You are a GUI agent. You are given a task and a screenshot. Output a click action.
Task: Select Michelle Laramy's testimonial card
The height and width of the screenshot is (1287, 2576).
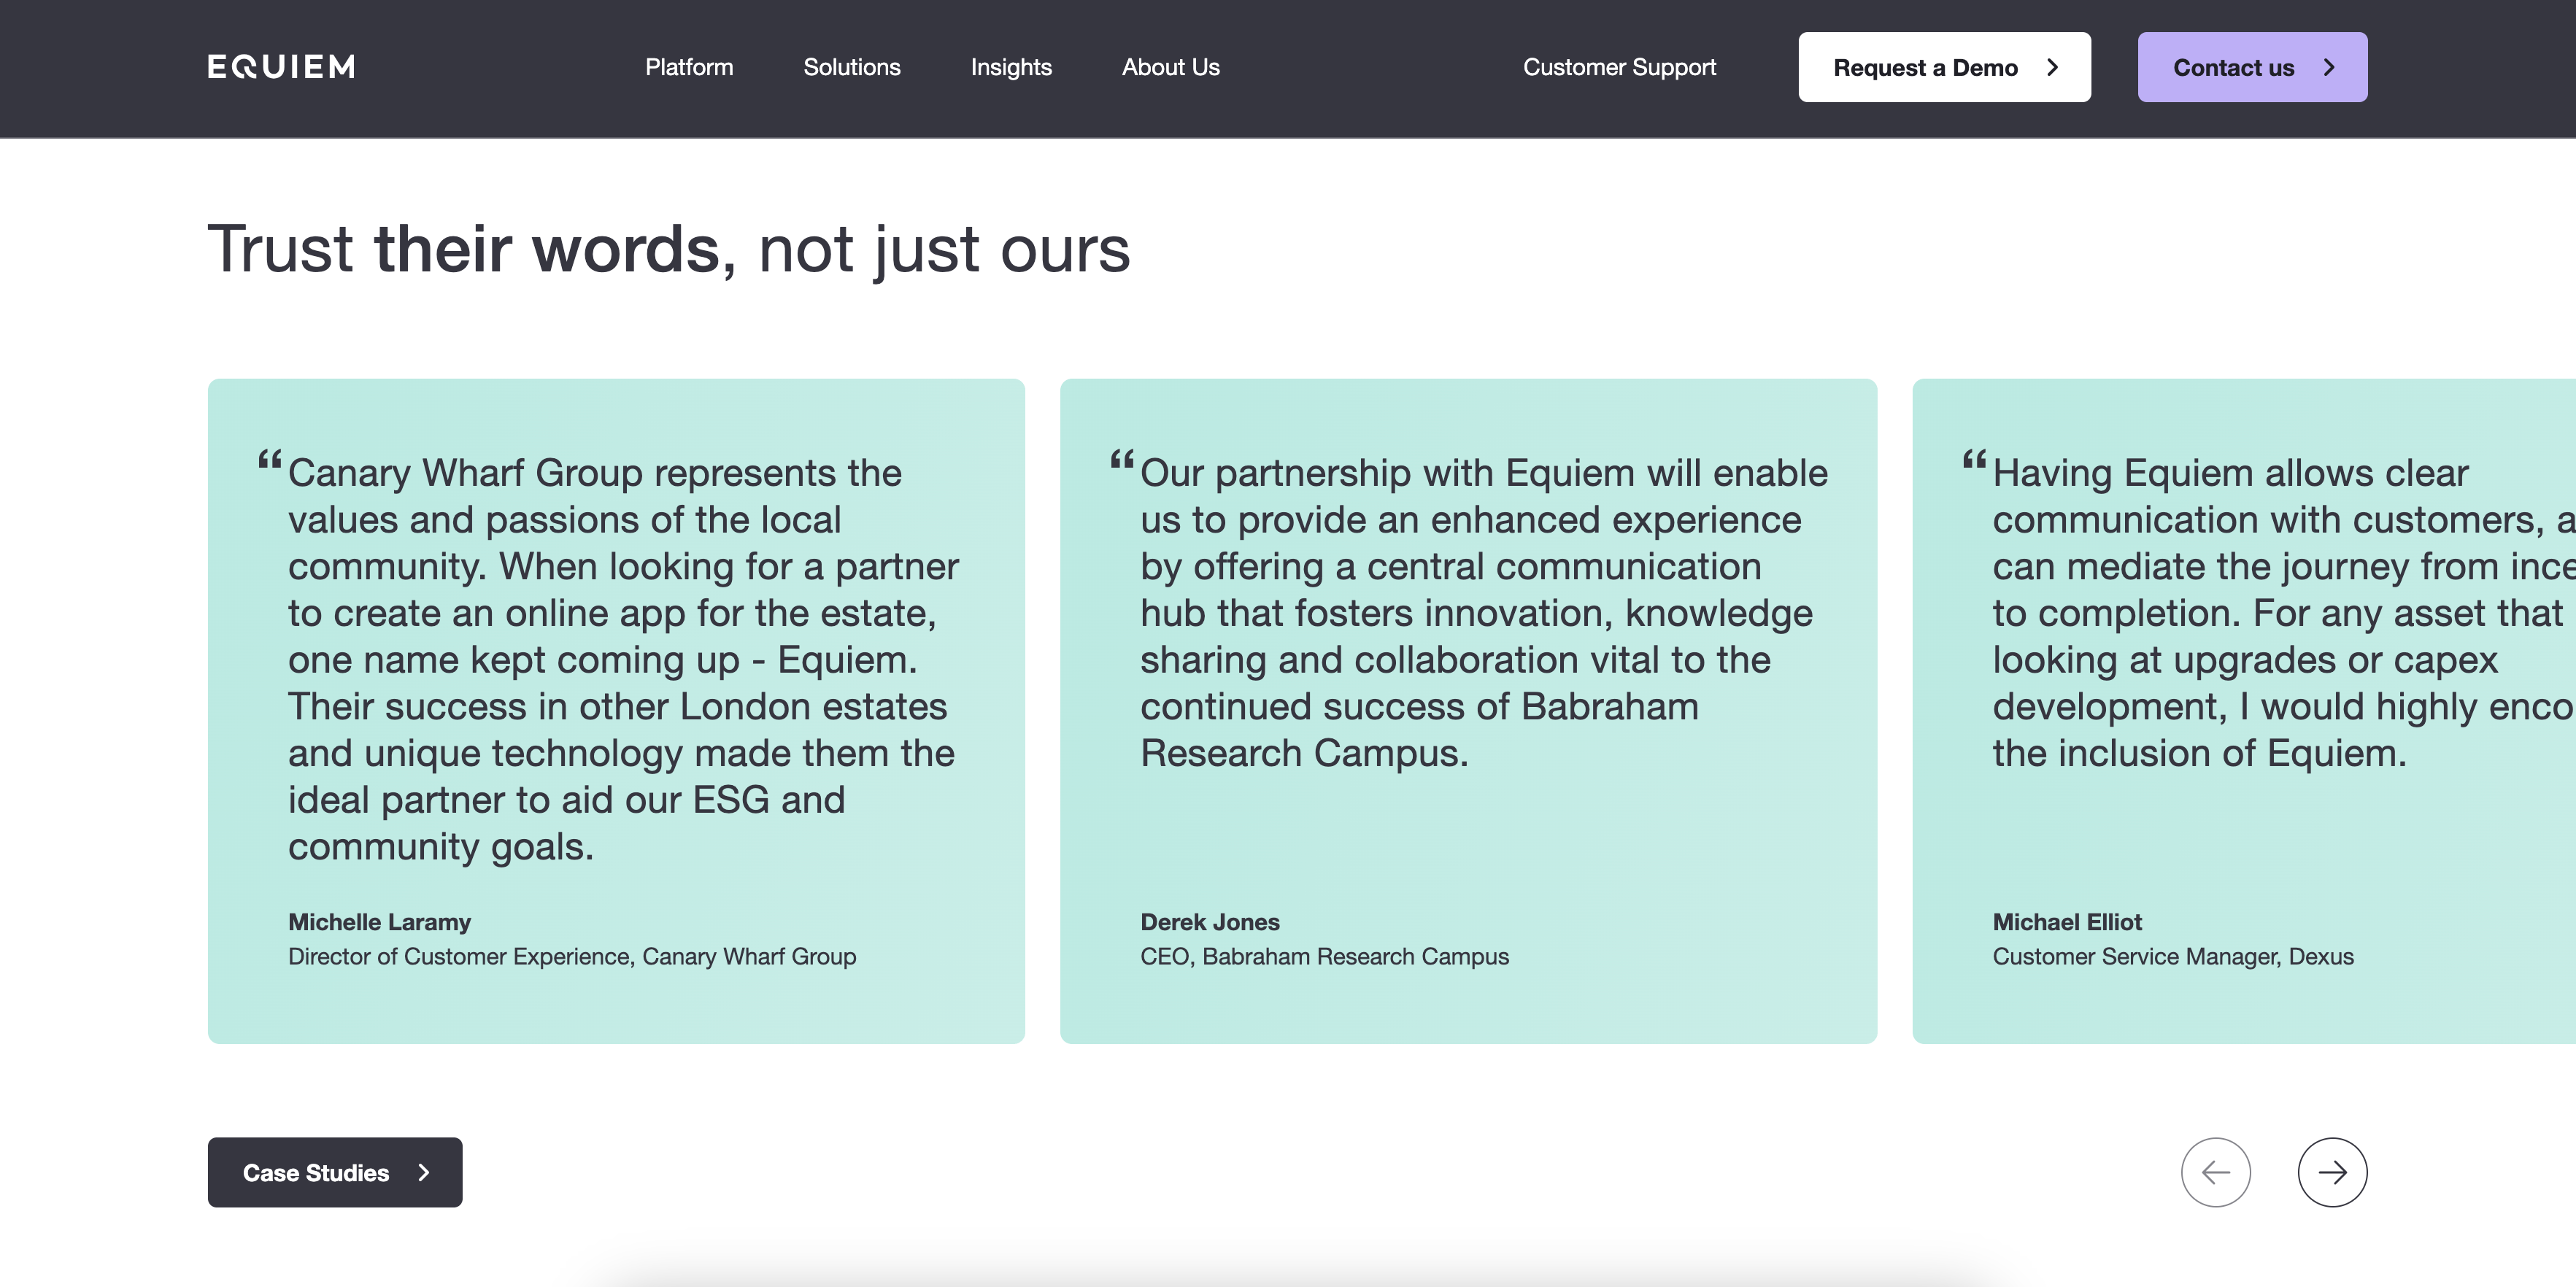[x=616, y=710]
